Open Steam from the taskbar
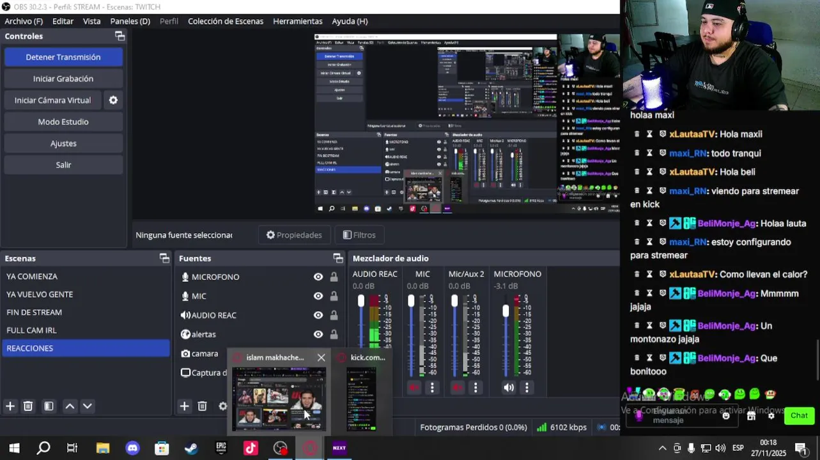Image resolution: width=820 pixels, height=460 pixels. [191, 448]
